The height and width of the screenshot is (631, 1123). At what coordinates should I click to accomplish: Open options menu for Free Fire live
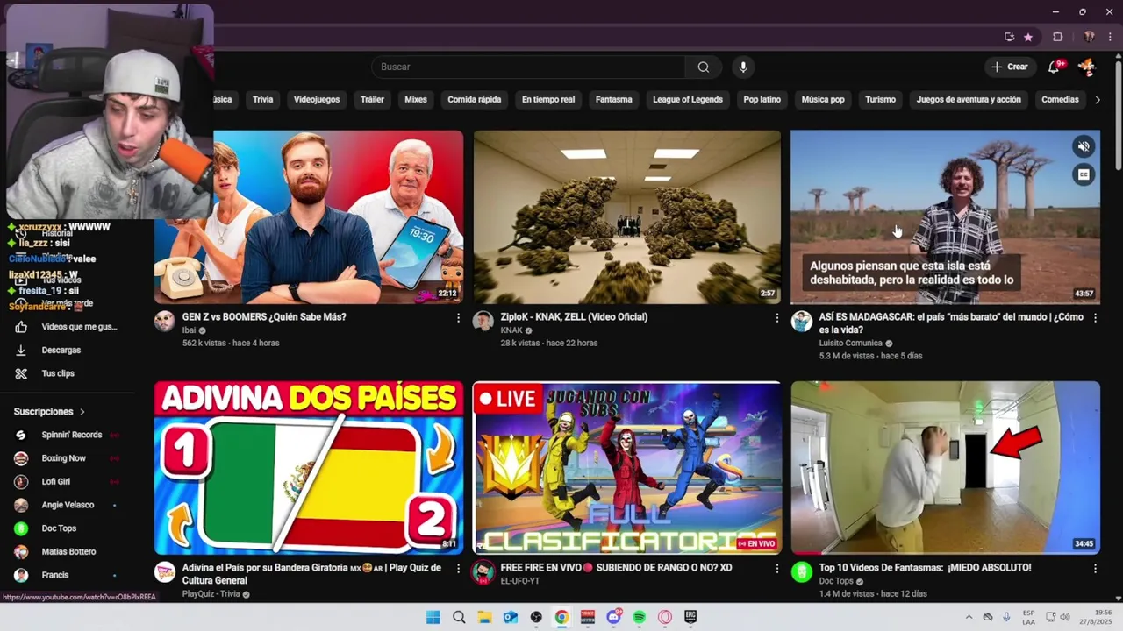click(776, 569)
